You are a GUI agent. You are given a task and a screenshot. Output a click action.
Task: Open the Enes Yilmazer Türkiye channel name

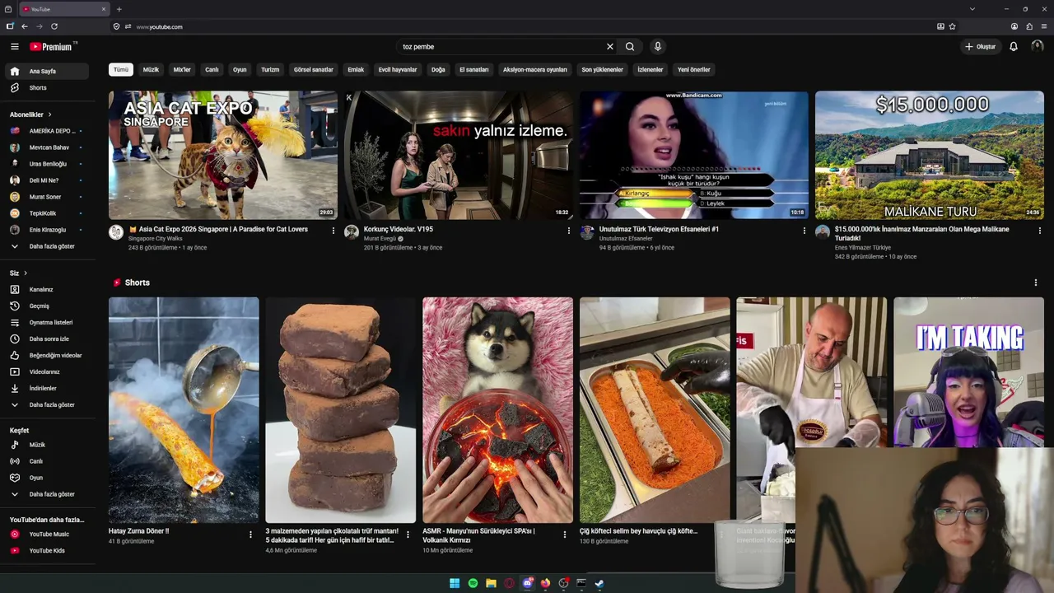pyautogui.click(x=863, y=248)
